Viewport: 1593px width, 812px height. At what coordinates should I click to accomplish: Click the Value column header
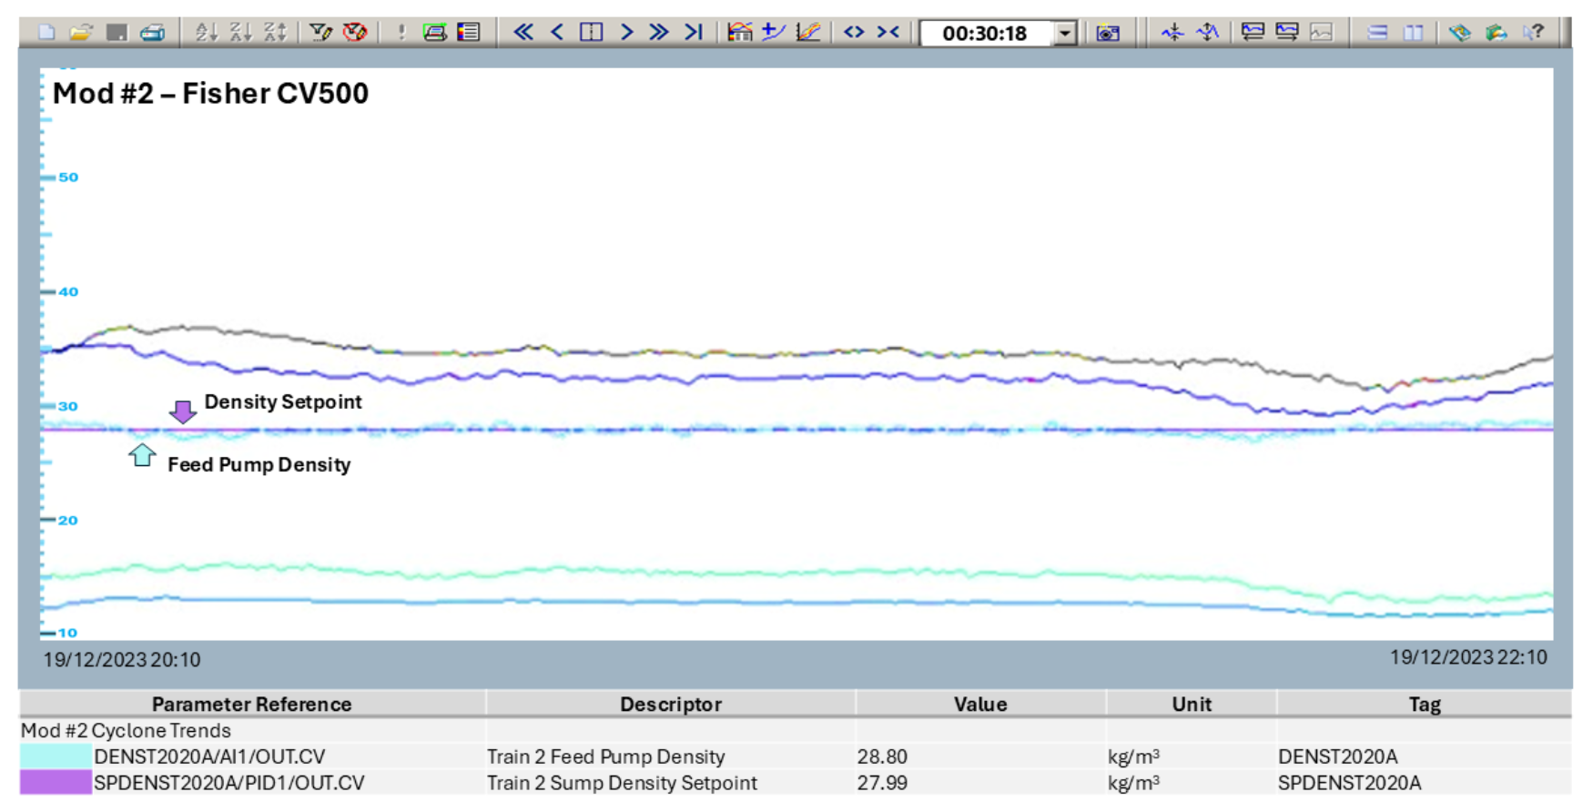tap(979, 704)
